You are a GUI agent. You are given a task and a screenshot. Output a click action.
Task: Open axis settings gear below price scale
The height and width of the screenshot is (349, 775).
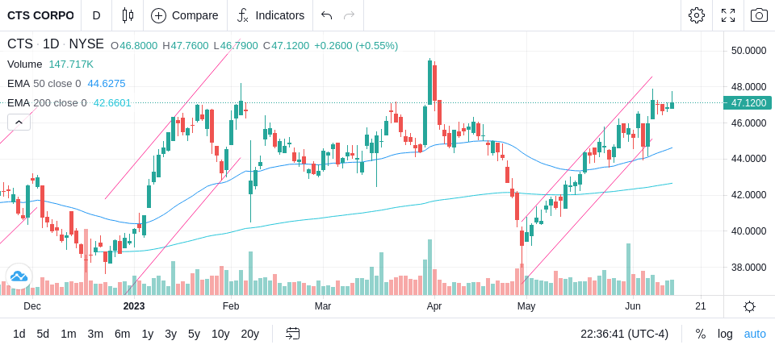pyautogui.click(x=749, y=306)
